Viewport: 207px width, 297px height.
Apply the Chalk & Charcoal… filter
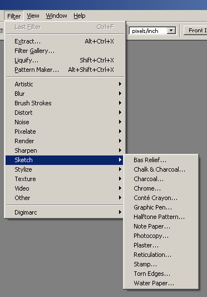pos(161,169)
